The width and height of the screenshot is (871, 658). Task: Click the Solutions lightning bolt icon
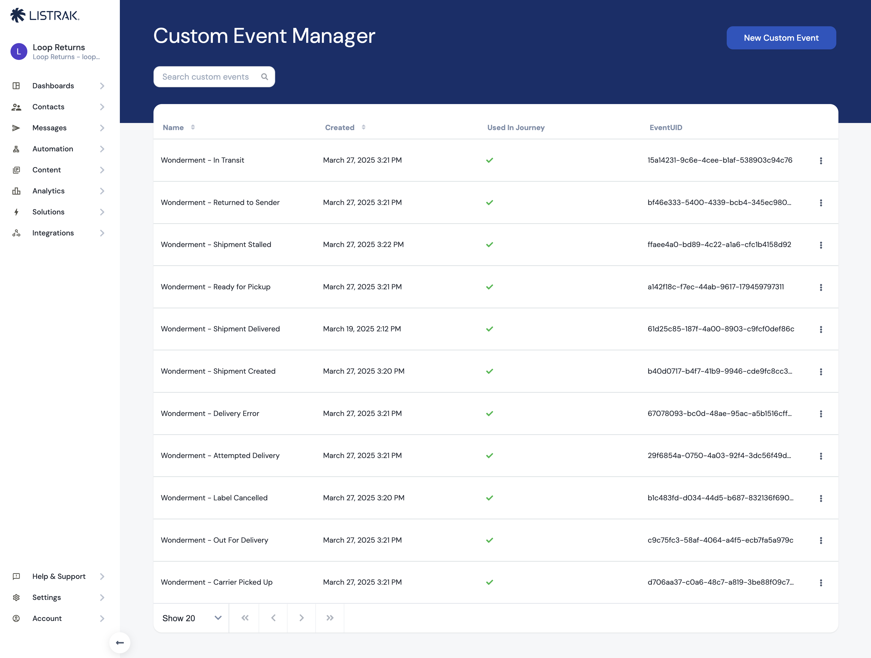click(x=16, y=212)
